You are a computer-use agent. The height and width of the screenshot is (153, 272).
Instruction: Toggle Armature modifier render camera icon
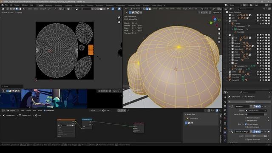(259, 107)
